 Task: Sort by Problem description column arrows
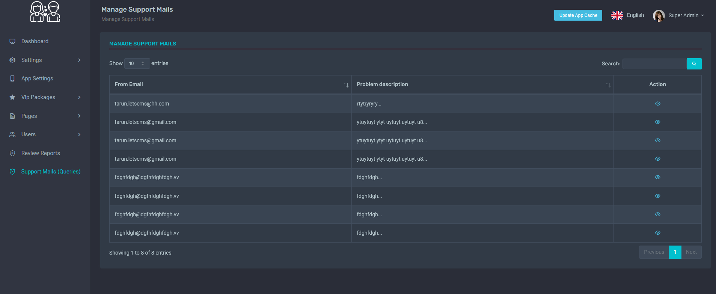tap(608, 85)
